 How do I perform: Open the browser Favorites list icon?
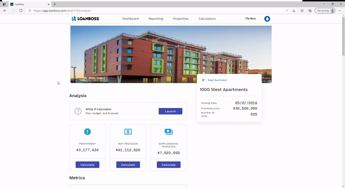click(302, 10)
